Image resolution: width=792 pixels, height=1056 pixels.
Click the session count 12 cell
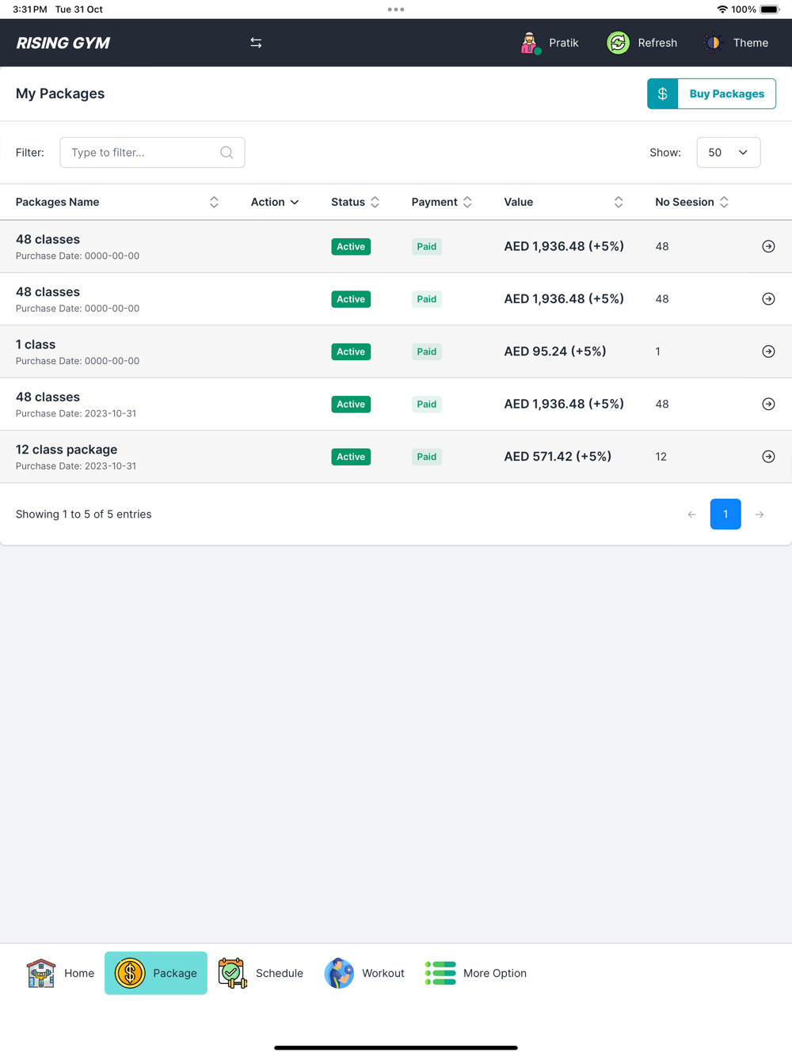[661, 457]
